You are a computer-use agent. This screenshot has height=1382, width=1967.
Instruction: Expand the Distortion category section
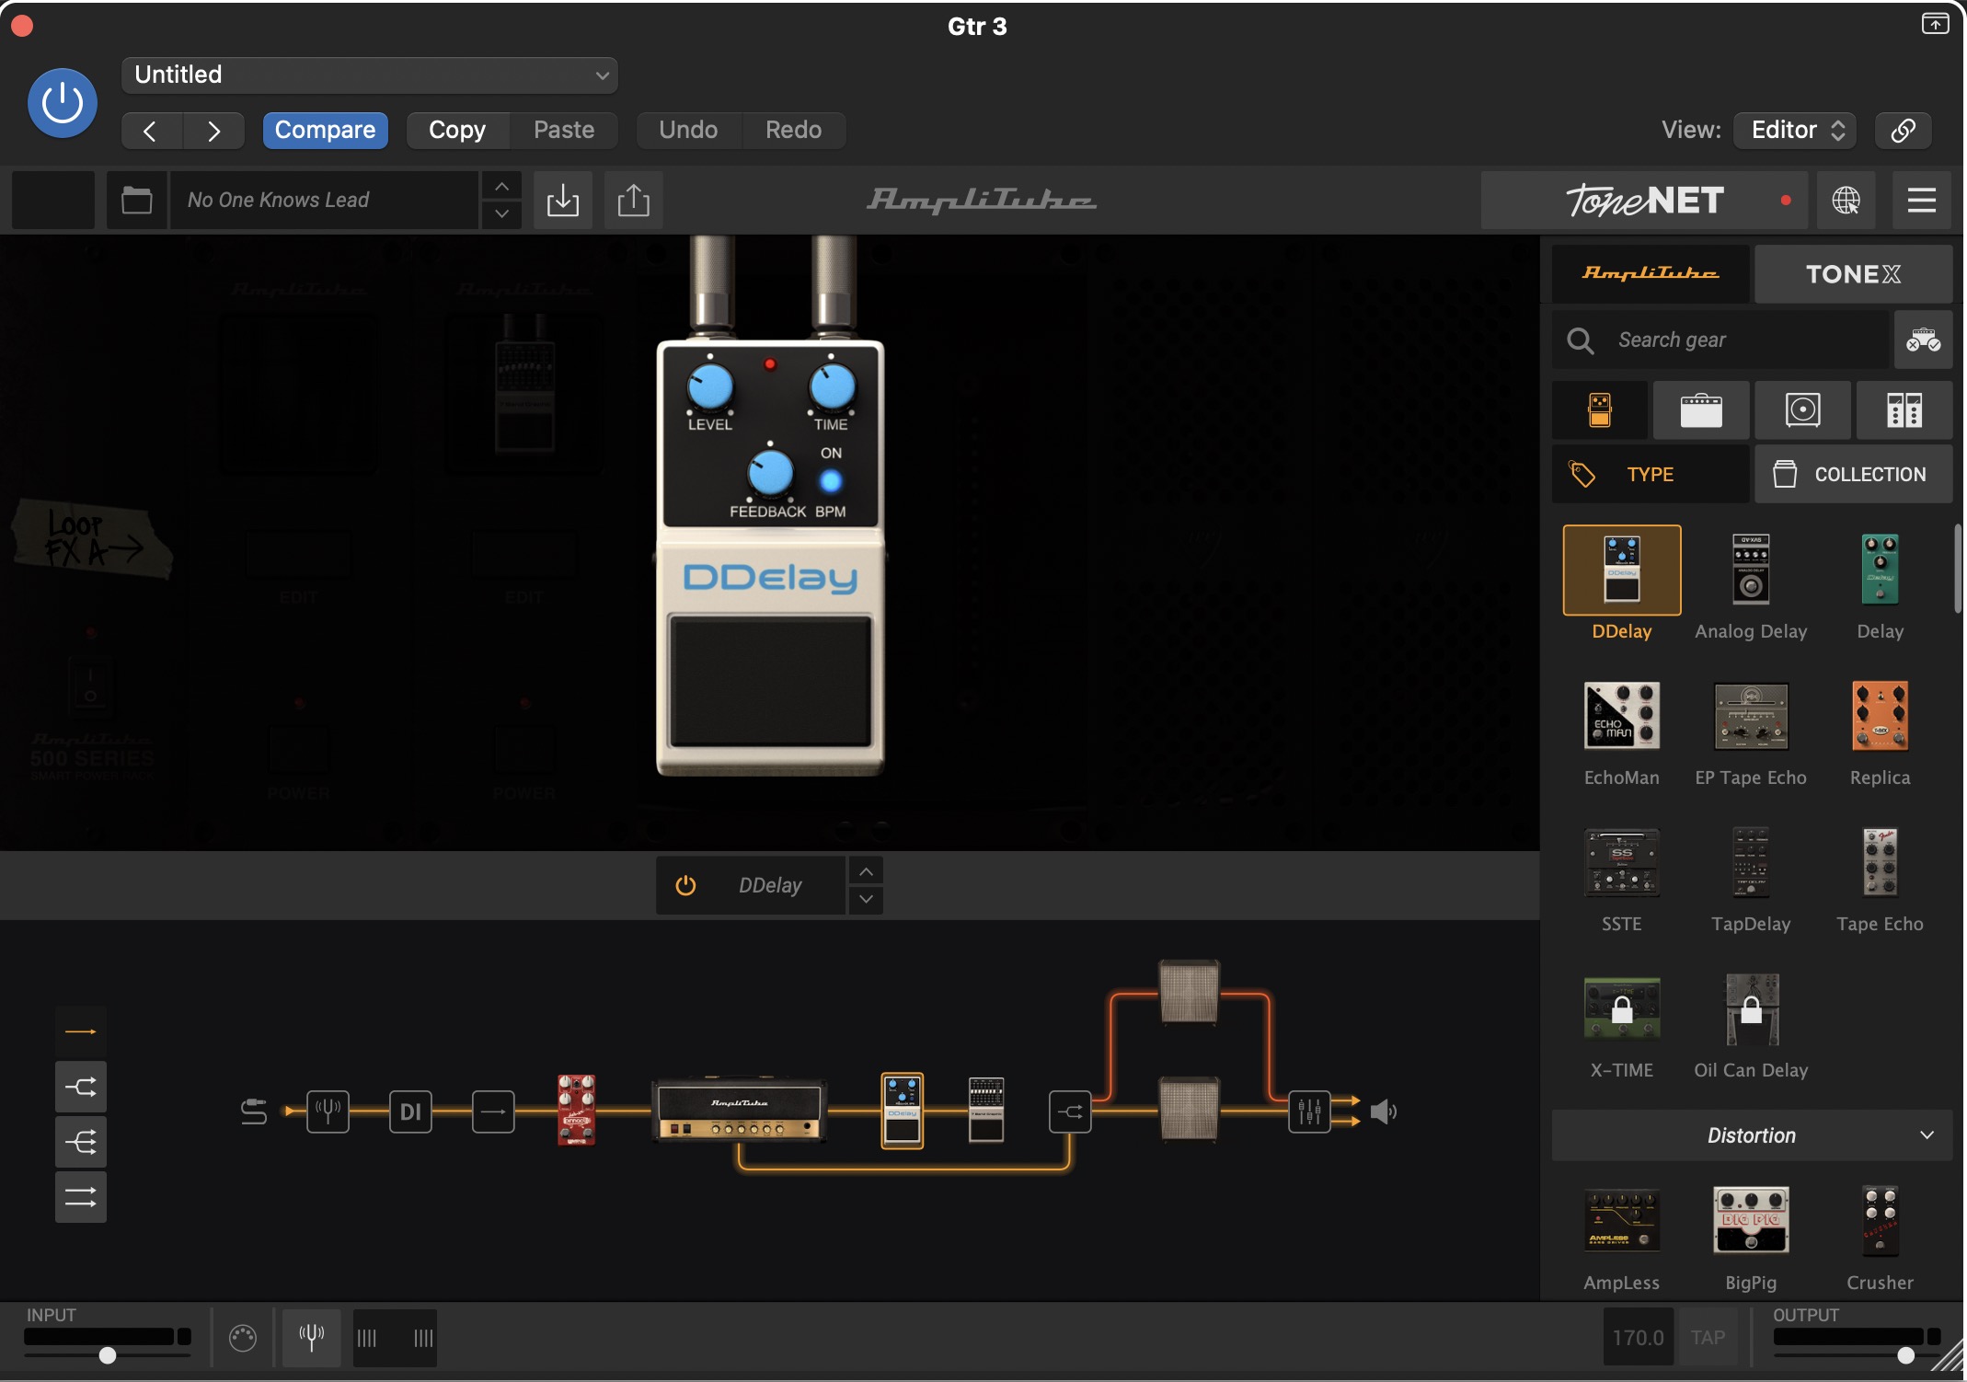1751,1135
